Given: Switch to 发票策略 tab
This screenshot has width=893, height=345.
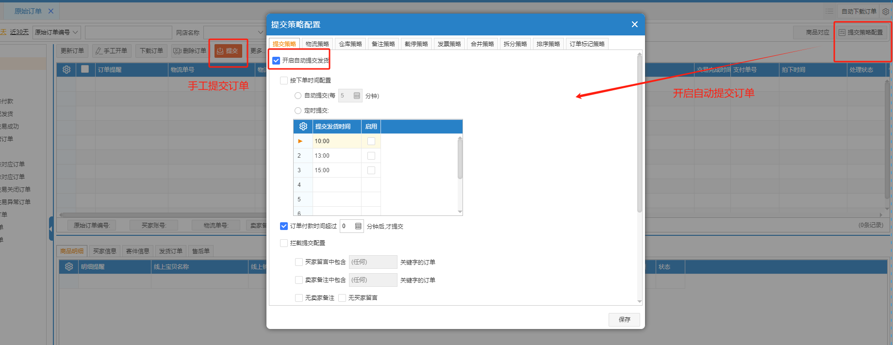Looking at the screenshot, I should 449,44.
